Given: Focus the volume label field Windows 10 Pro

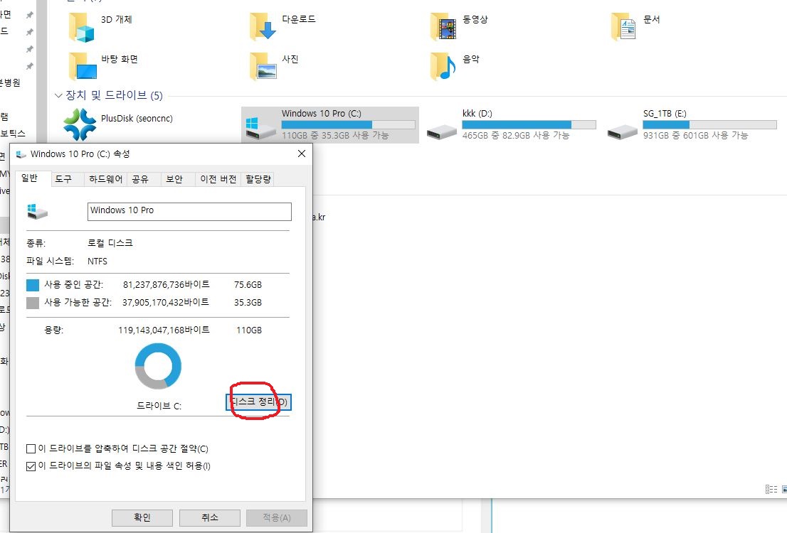Looking at the screenshot, I should click(x=189, y=211).
